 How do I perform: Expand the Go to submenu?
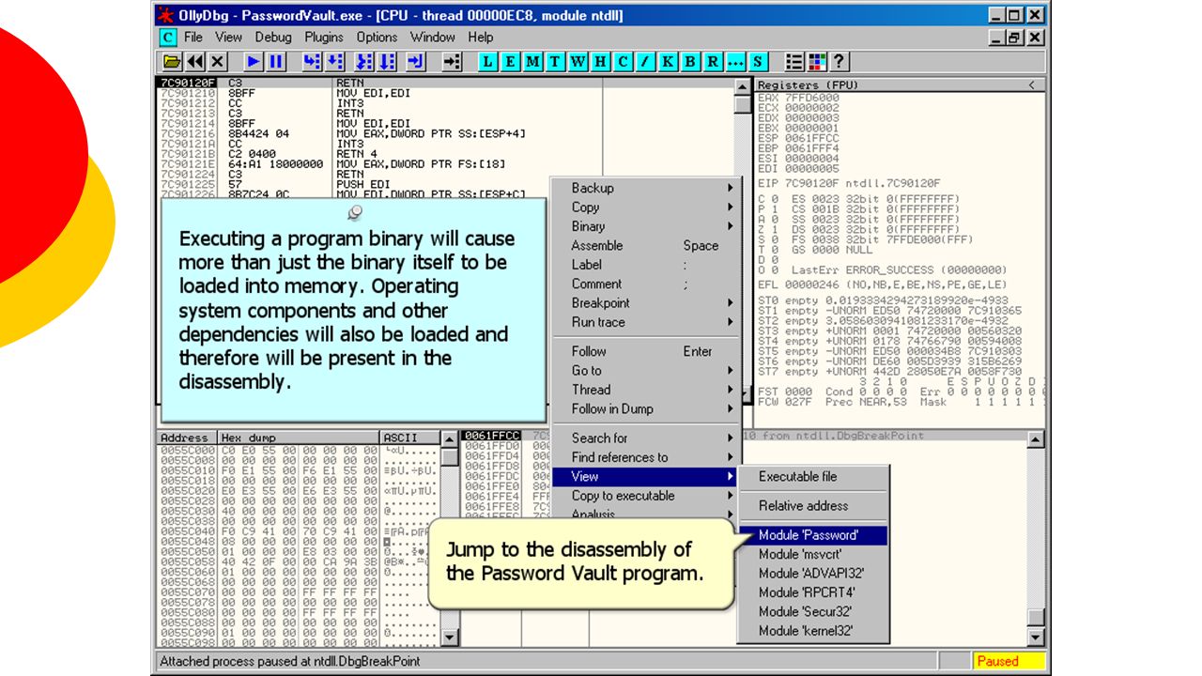point(644,371)
